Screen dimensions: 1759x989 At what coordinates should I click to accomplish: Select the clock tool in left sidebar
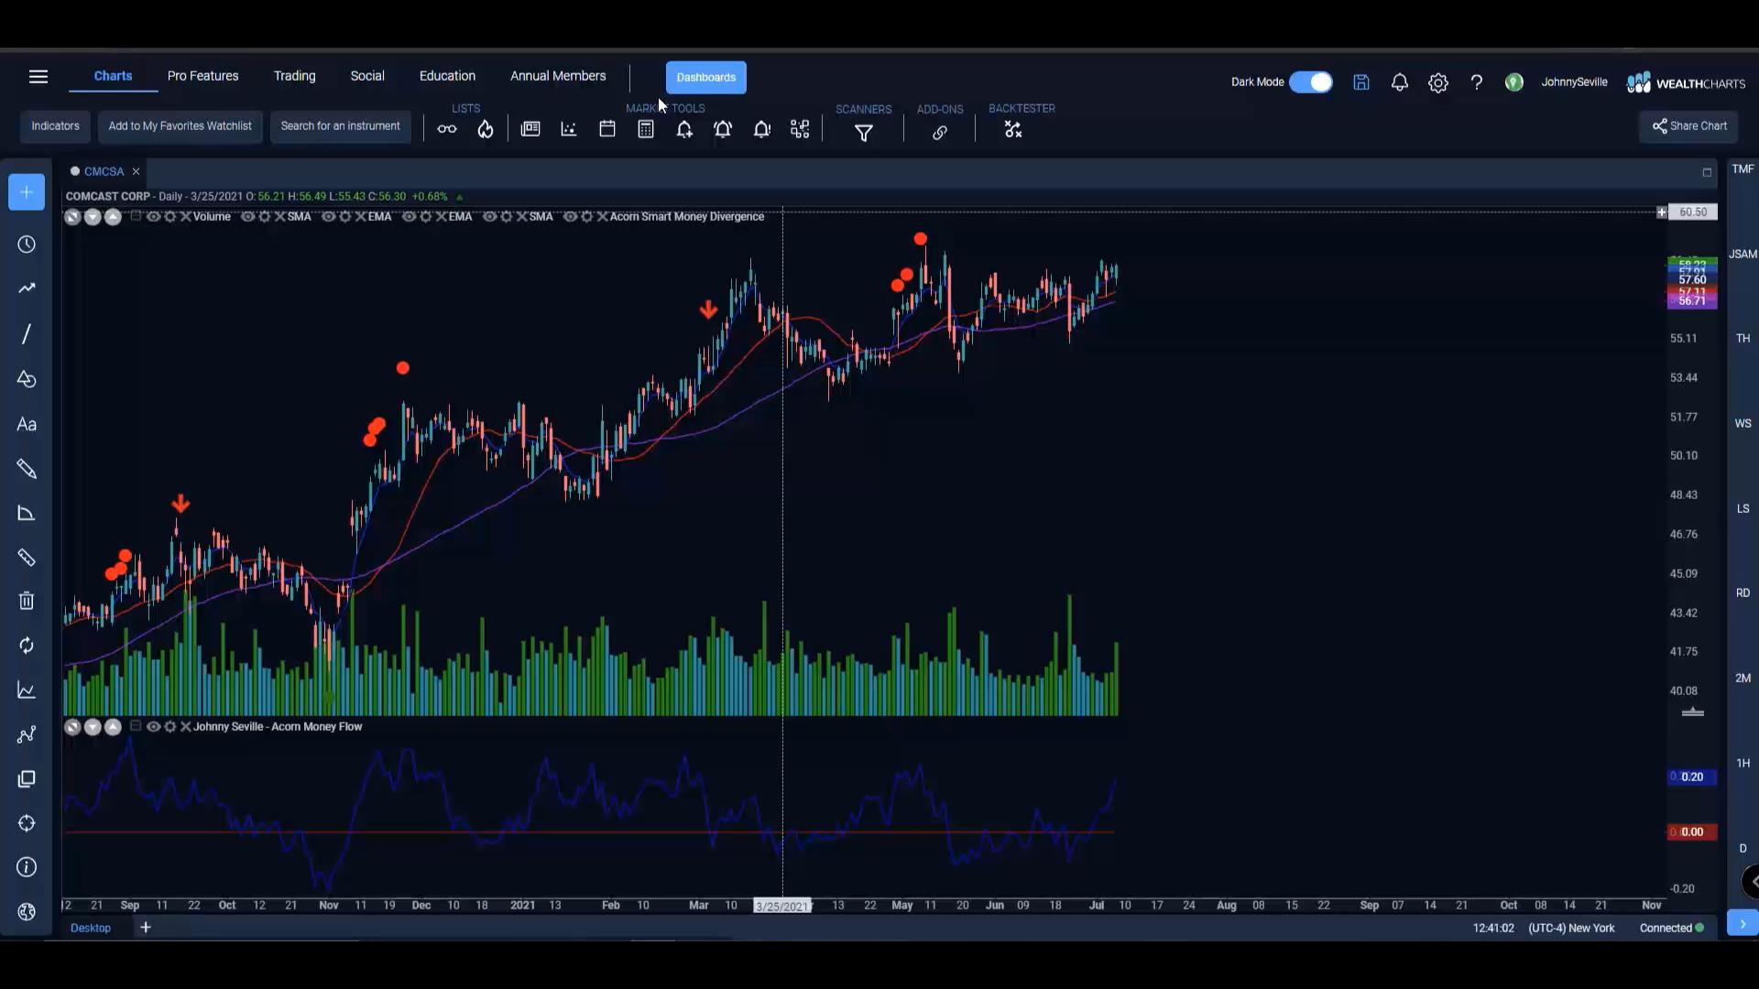(x=27, y=245)
